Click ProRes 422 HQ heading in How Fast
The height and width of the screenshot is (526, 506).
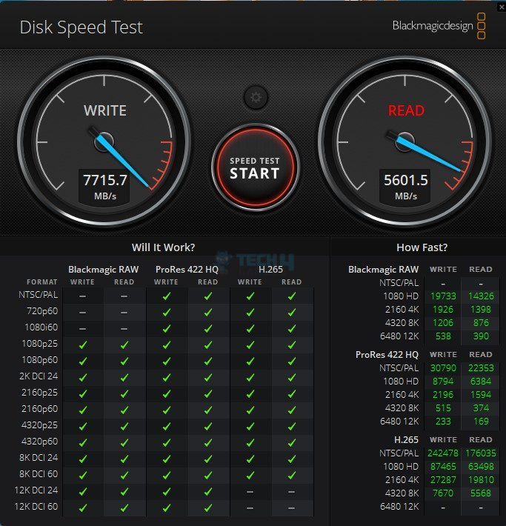387,355
